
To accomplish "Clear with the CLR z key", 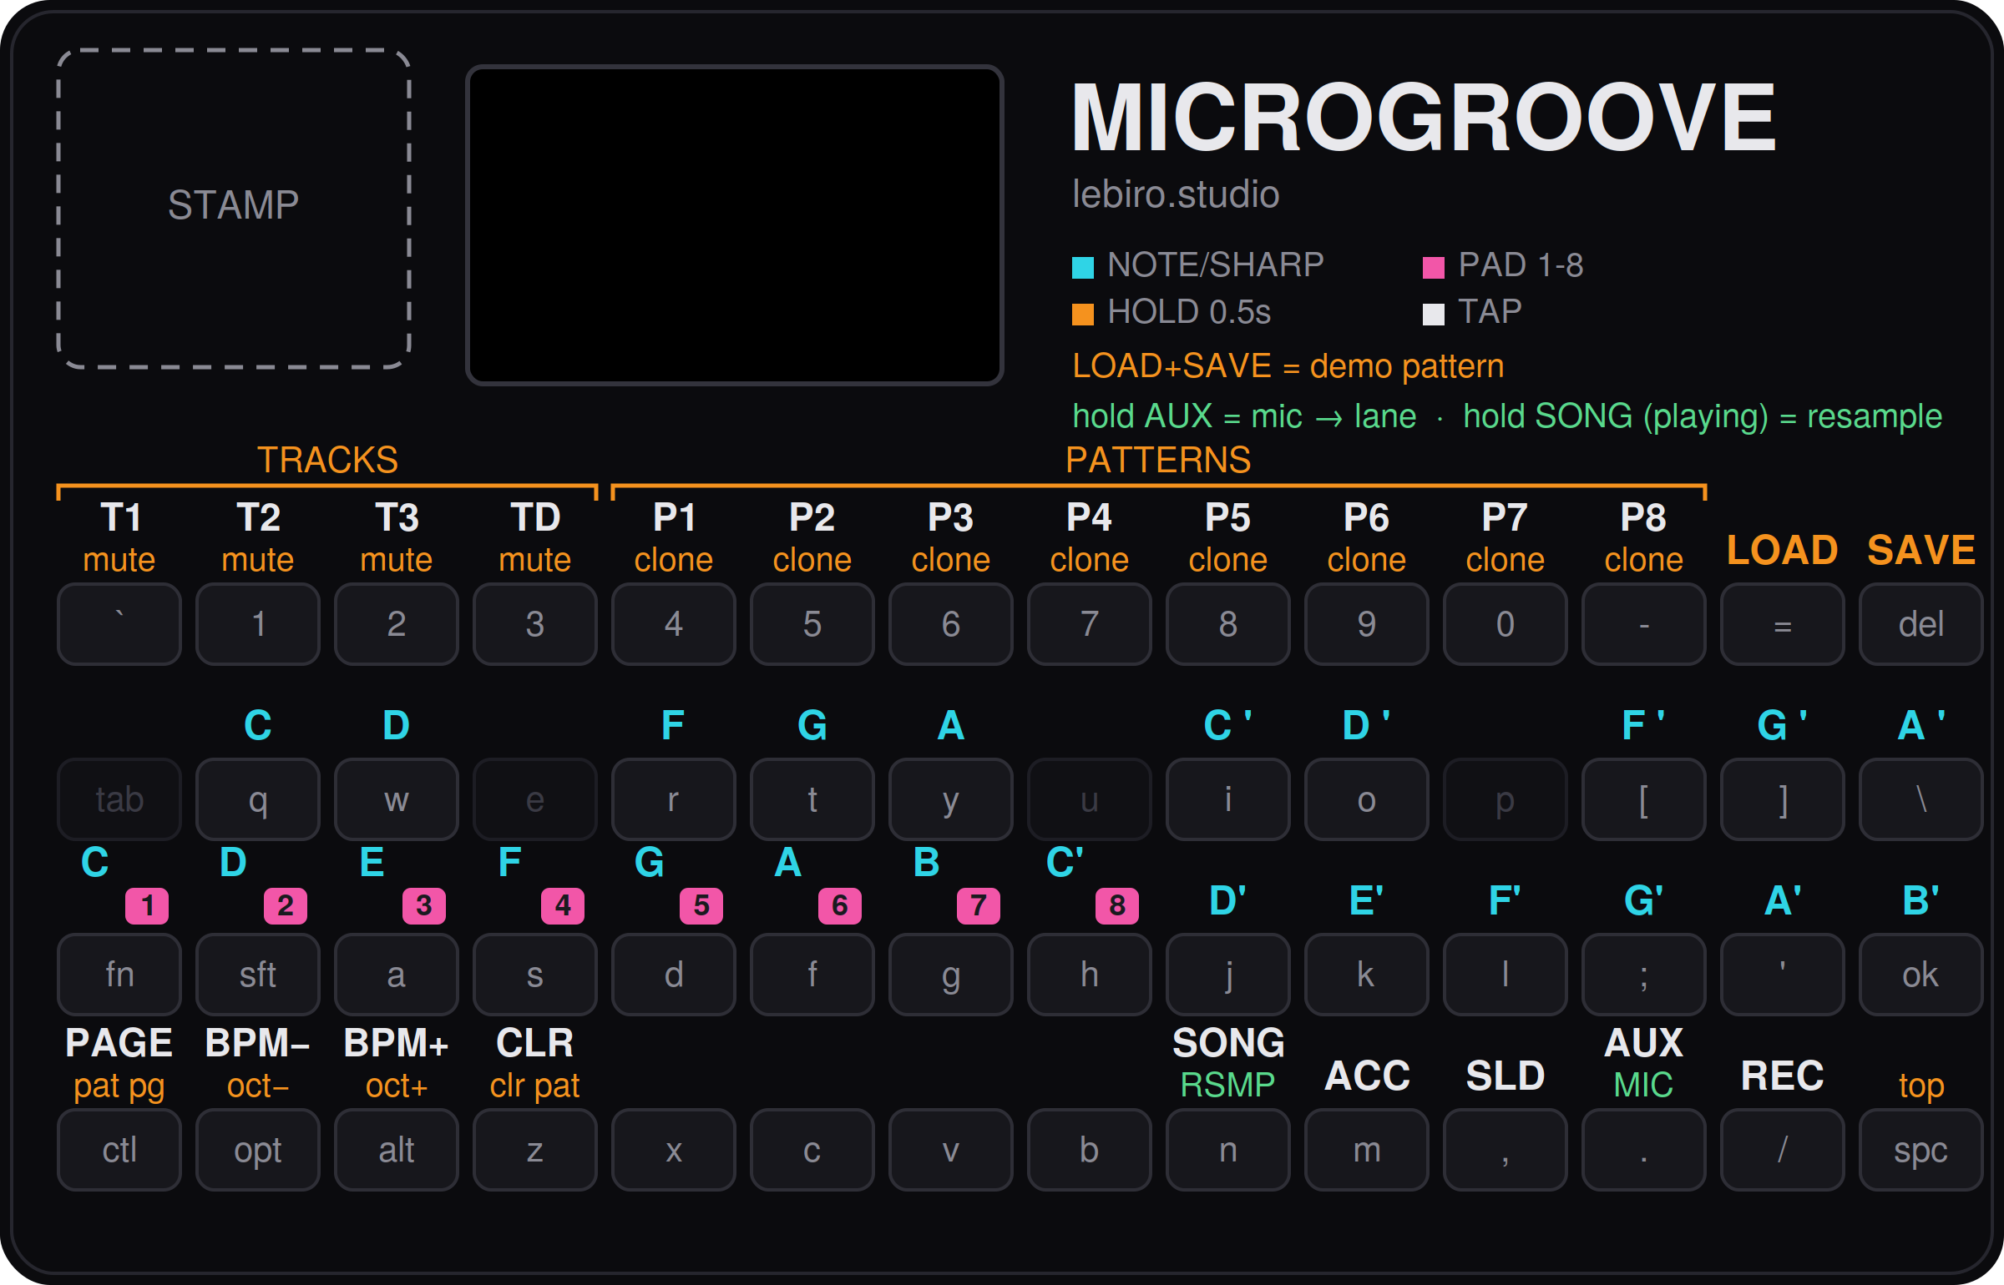I will pos(535,1150).
